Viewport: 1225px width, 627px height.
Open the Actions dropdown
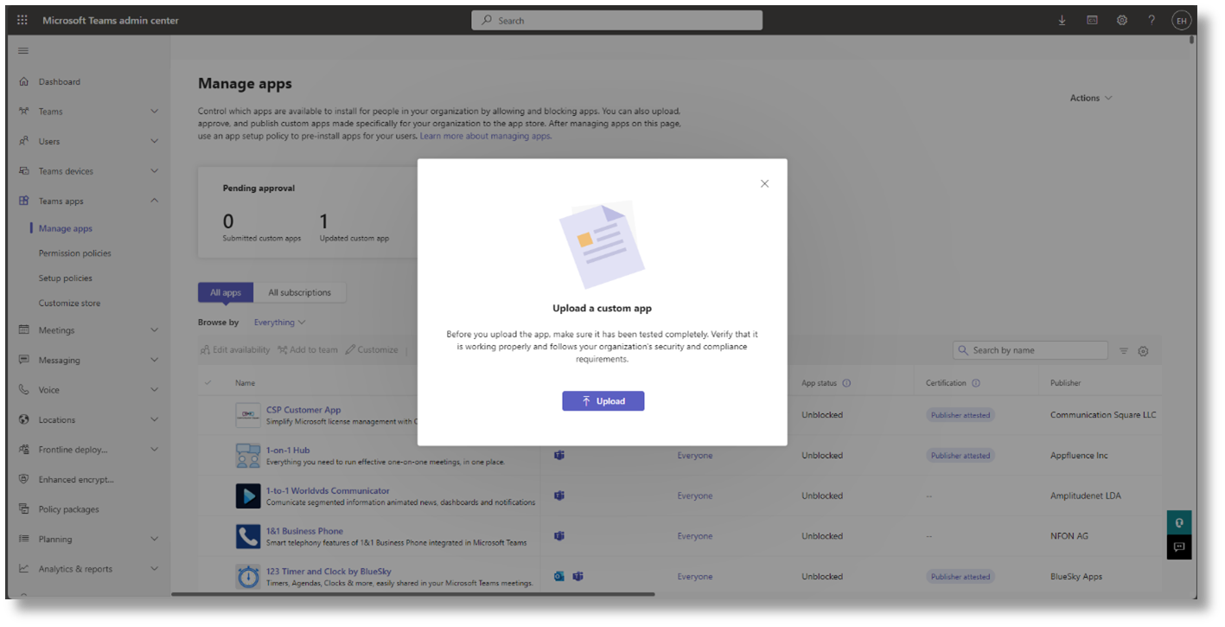point(1091,99)
